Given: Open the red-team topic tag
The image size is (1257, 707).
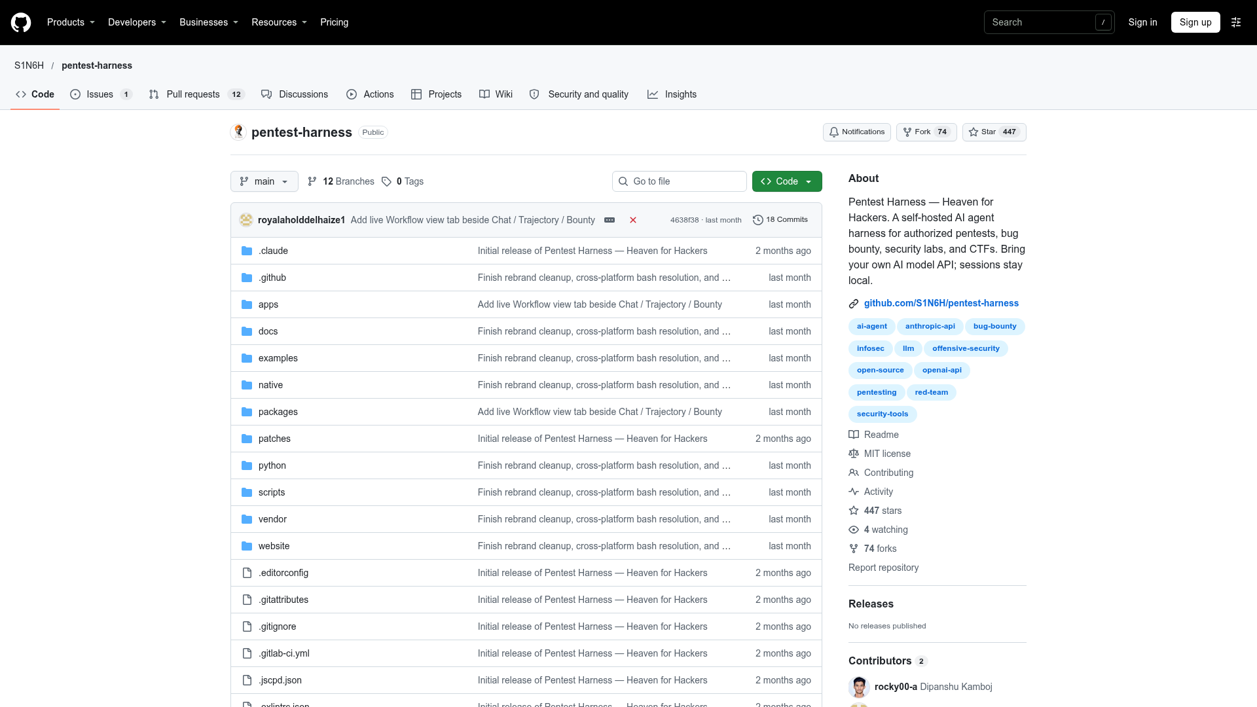Looking at the screenshot, I should click(x=931, y=392).
